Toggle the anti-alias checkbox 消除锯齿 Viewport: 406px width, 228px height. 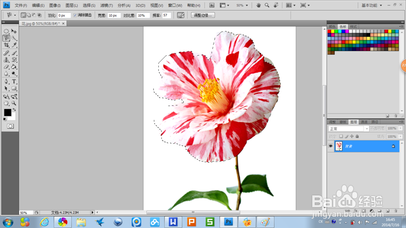pyautogui.click(x=75, y=15)
